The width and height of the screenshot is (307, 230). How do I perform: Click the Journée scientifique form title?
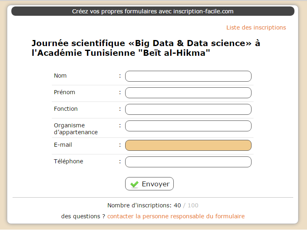(x=146, y=48)
